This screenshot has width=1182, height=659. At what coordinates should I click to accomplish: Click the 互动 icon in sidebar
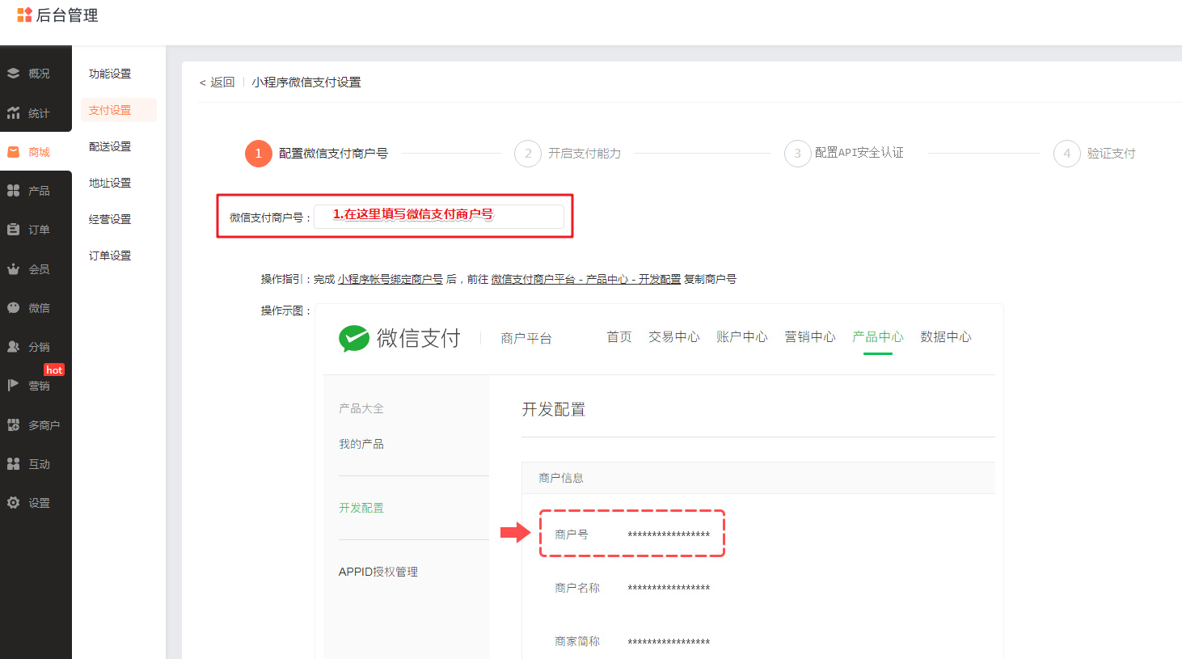coord(13,464)
